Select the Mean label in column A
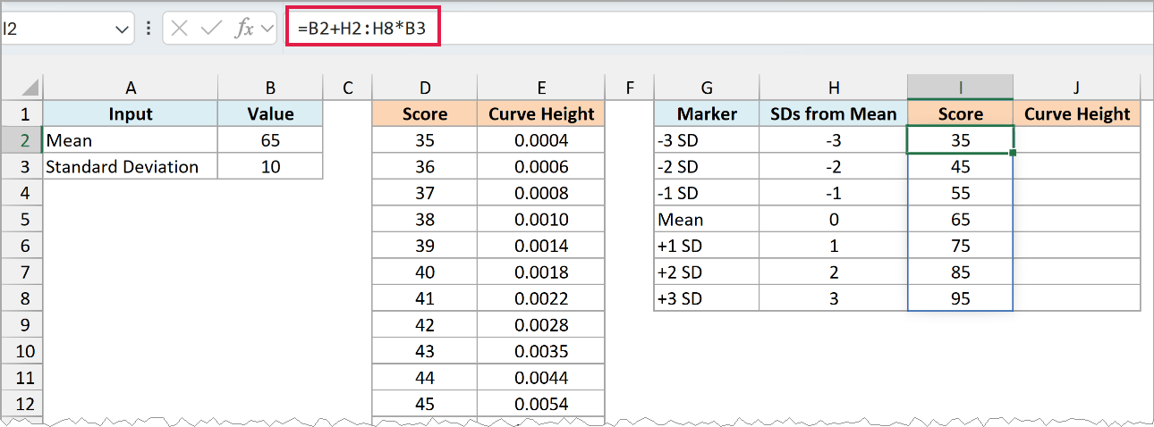Screen dimensions: 1154x427 point(131,140)
